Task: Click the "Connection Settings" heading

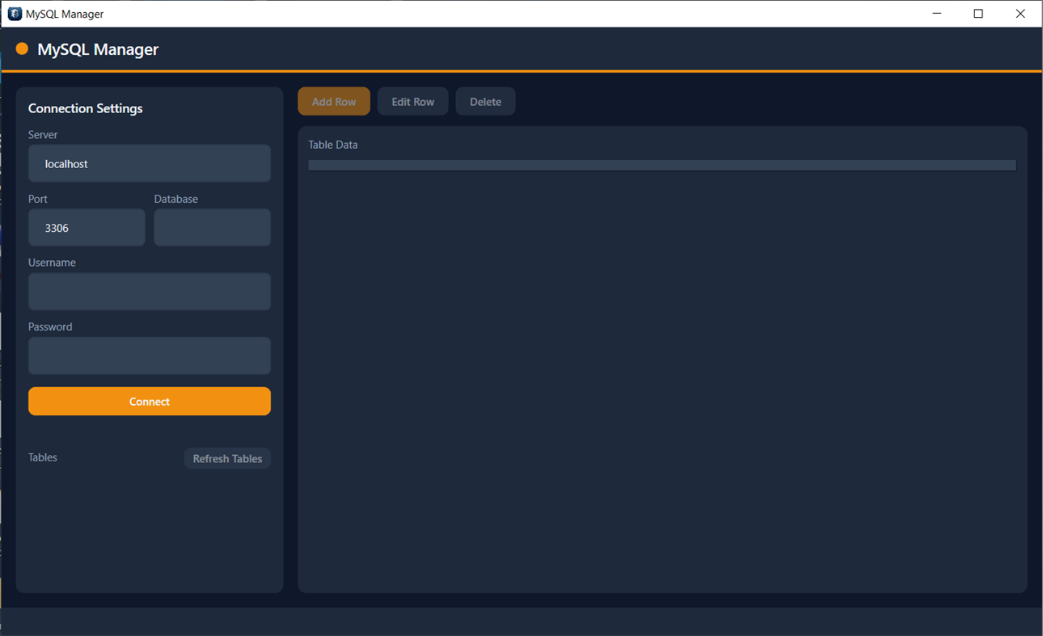Action: [86, 108]
